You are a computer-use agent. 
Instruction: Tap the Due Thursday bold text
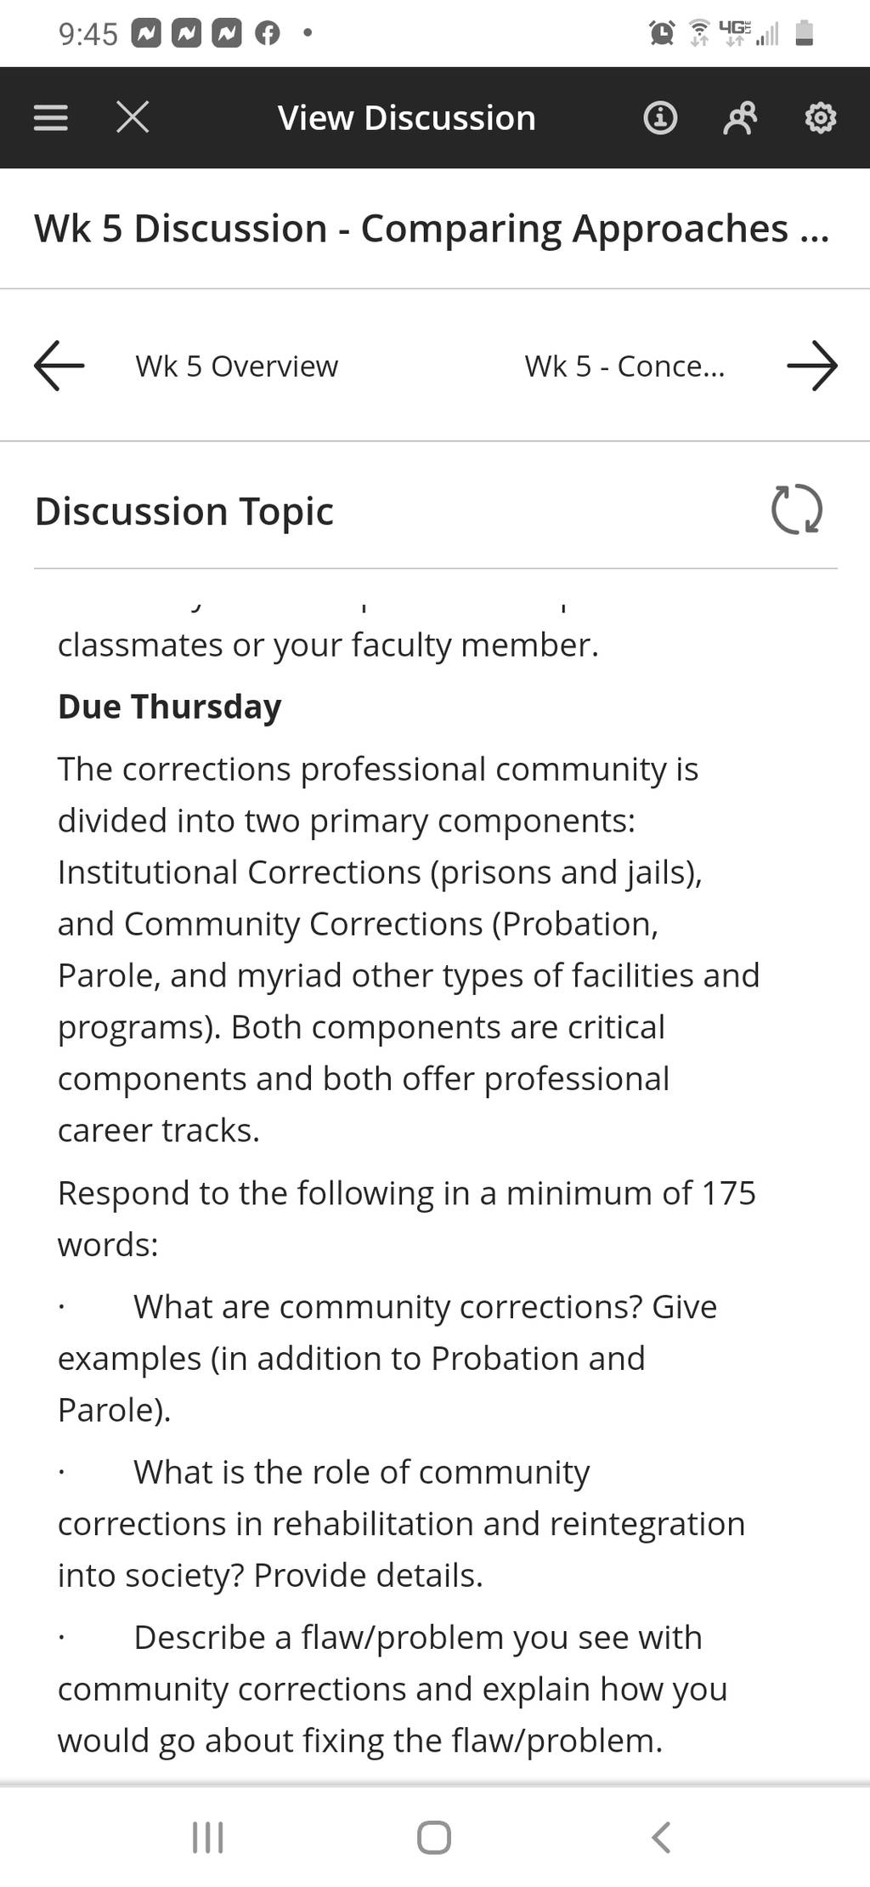tap(169, 707)
